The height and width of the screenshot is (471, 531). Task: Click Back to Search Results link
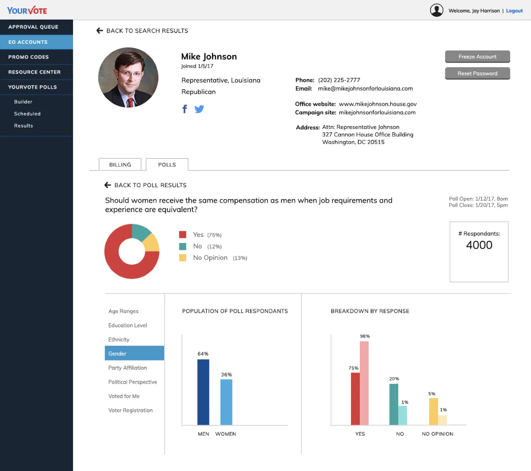coord(147,31)
